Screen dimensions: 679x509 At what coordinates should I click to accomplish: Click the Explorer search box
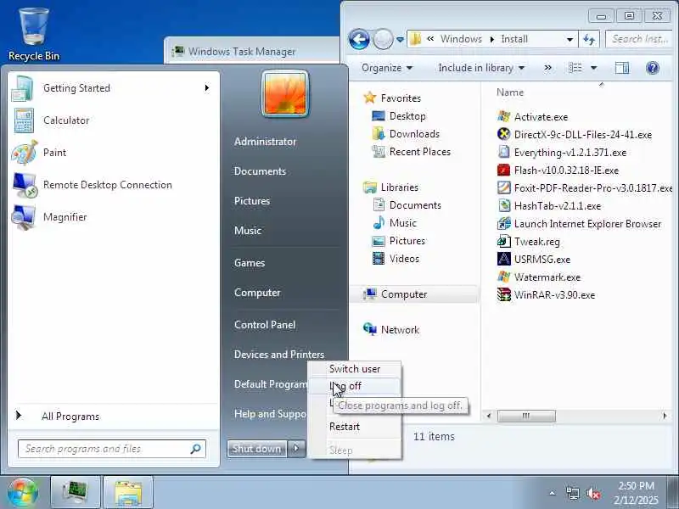[x=641, y=39]
